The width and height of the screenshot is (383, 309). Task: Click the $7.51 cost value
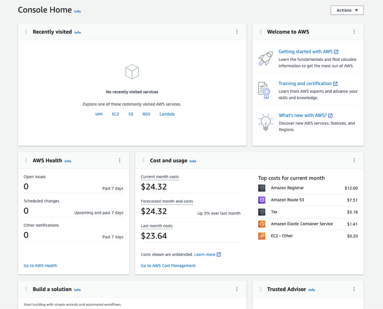coord(352,200)
